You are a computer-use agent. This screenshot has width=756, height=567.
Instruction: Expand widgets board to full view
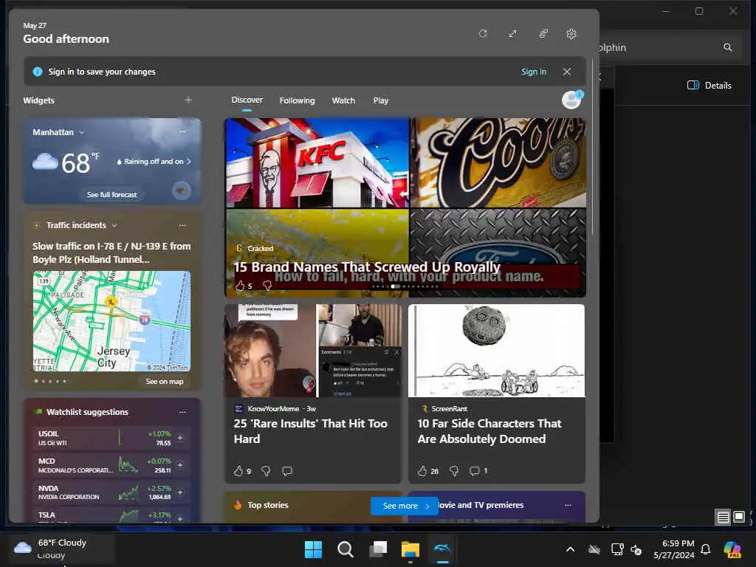point(512,34)
